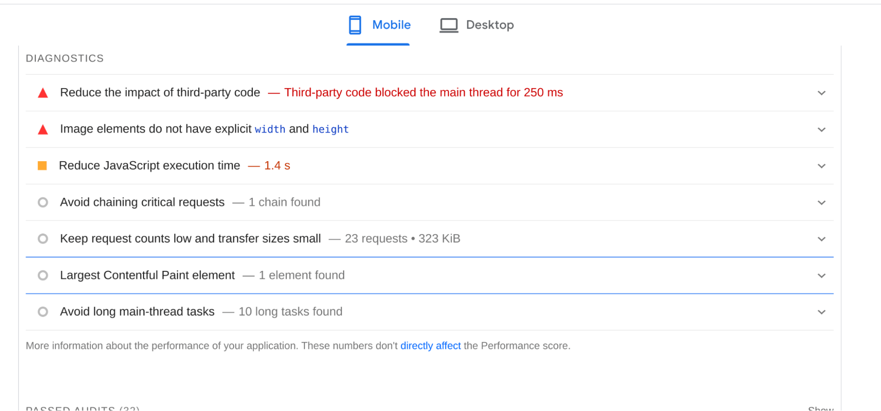Switch to the Desktop tab
The height and width of the screenshot is (411, 881).
[490, 25]
